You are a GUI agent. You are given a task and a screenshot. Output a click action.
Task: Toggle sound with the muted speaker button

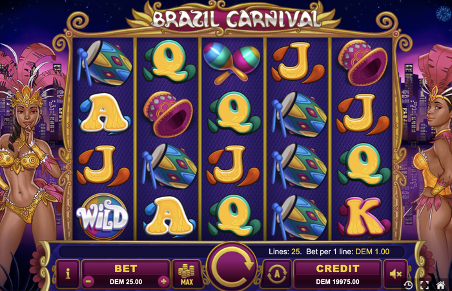pos(395,274)
